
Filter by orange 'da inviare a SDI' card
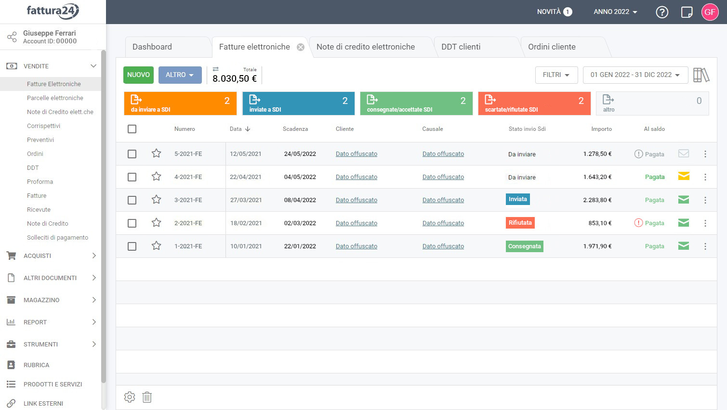180,103
